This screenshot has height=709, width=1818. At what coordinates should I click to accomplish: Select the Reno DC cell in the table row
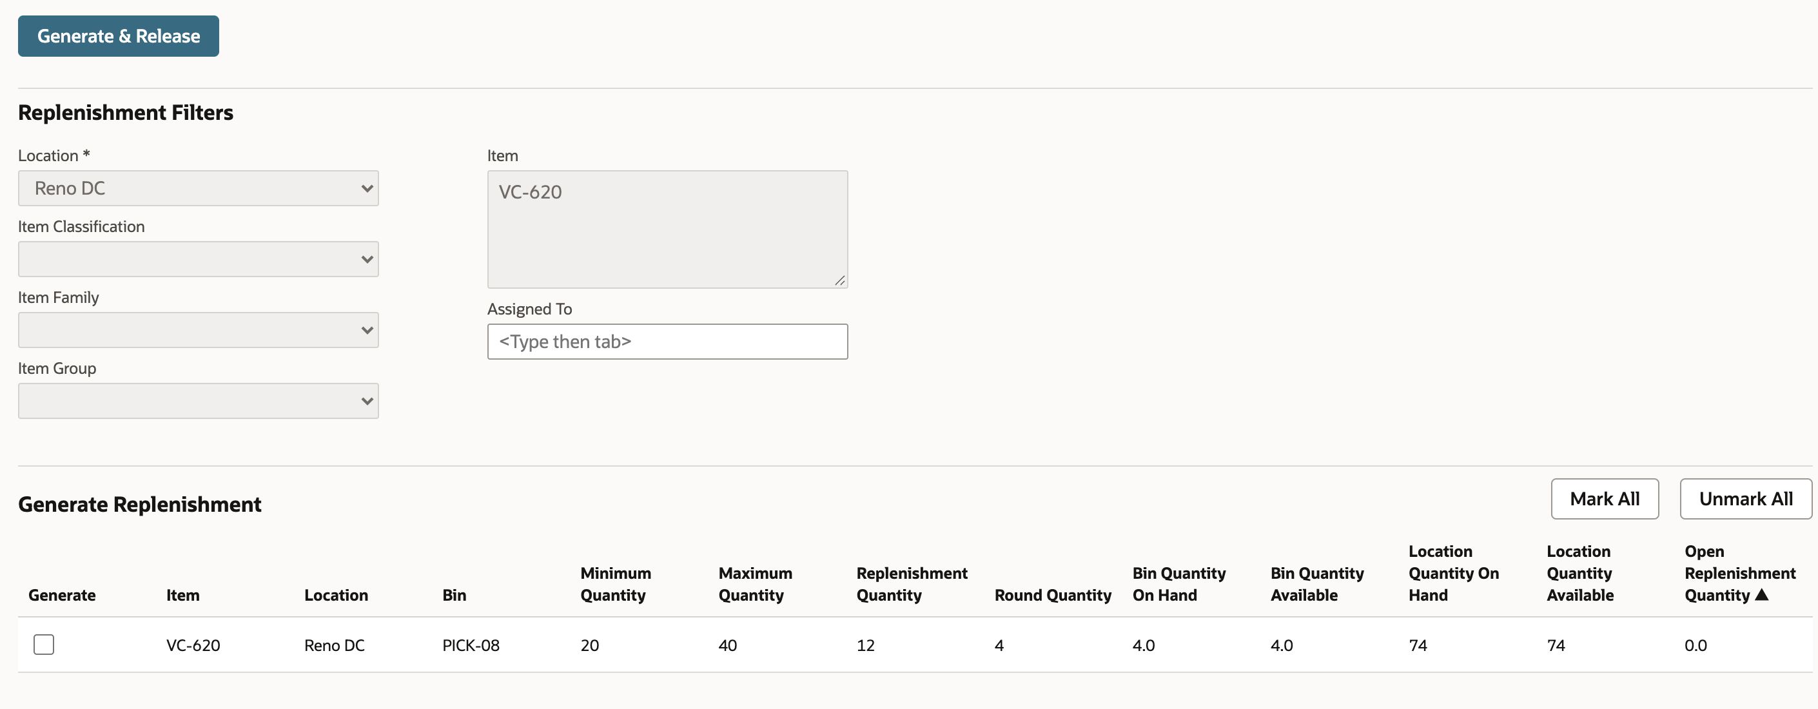[334, 645]
